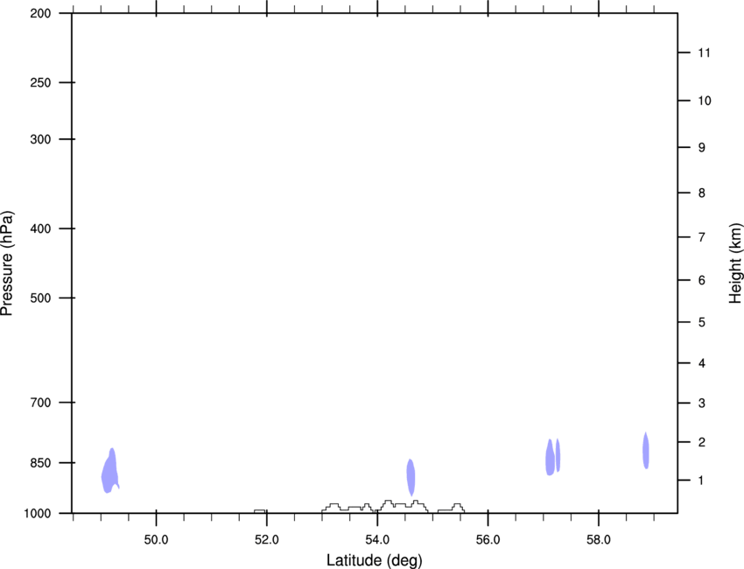Viewport: 744px width, 569px height.
Task: Click small terrain bump near latitude 51.9
Action: click(260, 510)
